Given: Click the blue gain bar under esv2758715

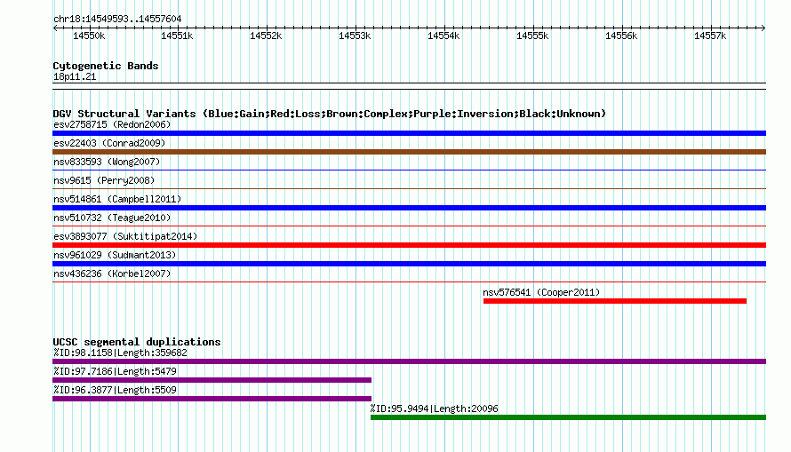Looking at the screenshot, I should coord(409,133).
